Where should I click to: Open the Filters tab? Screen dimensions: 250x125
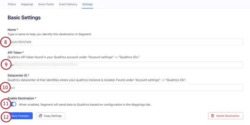(x=12, y=4)
